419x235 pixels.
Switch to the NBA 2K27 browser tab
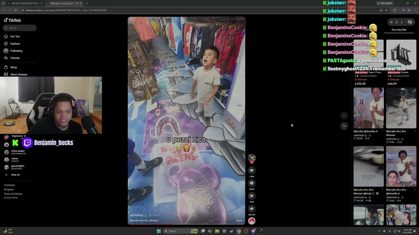(25, 3)
